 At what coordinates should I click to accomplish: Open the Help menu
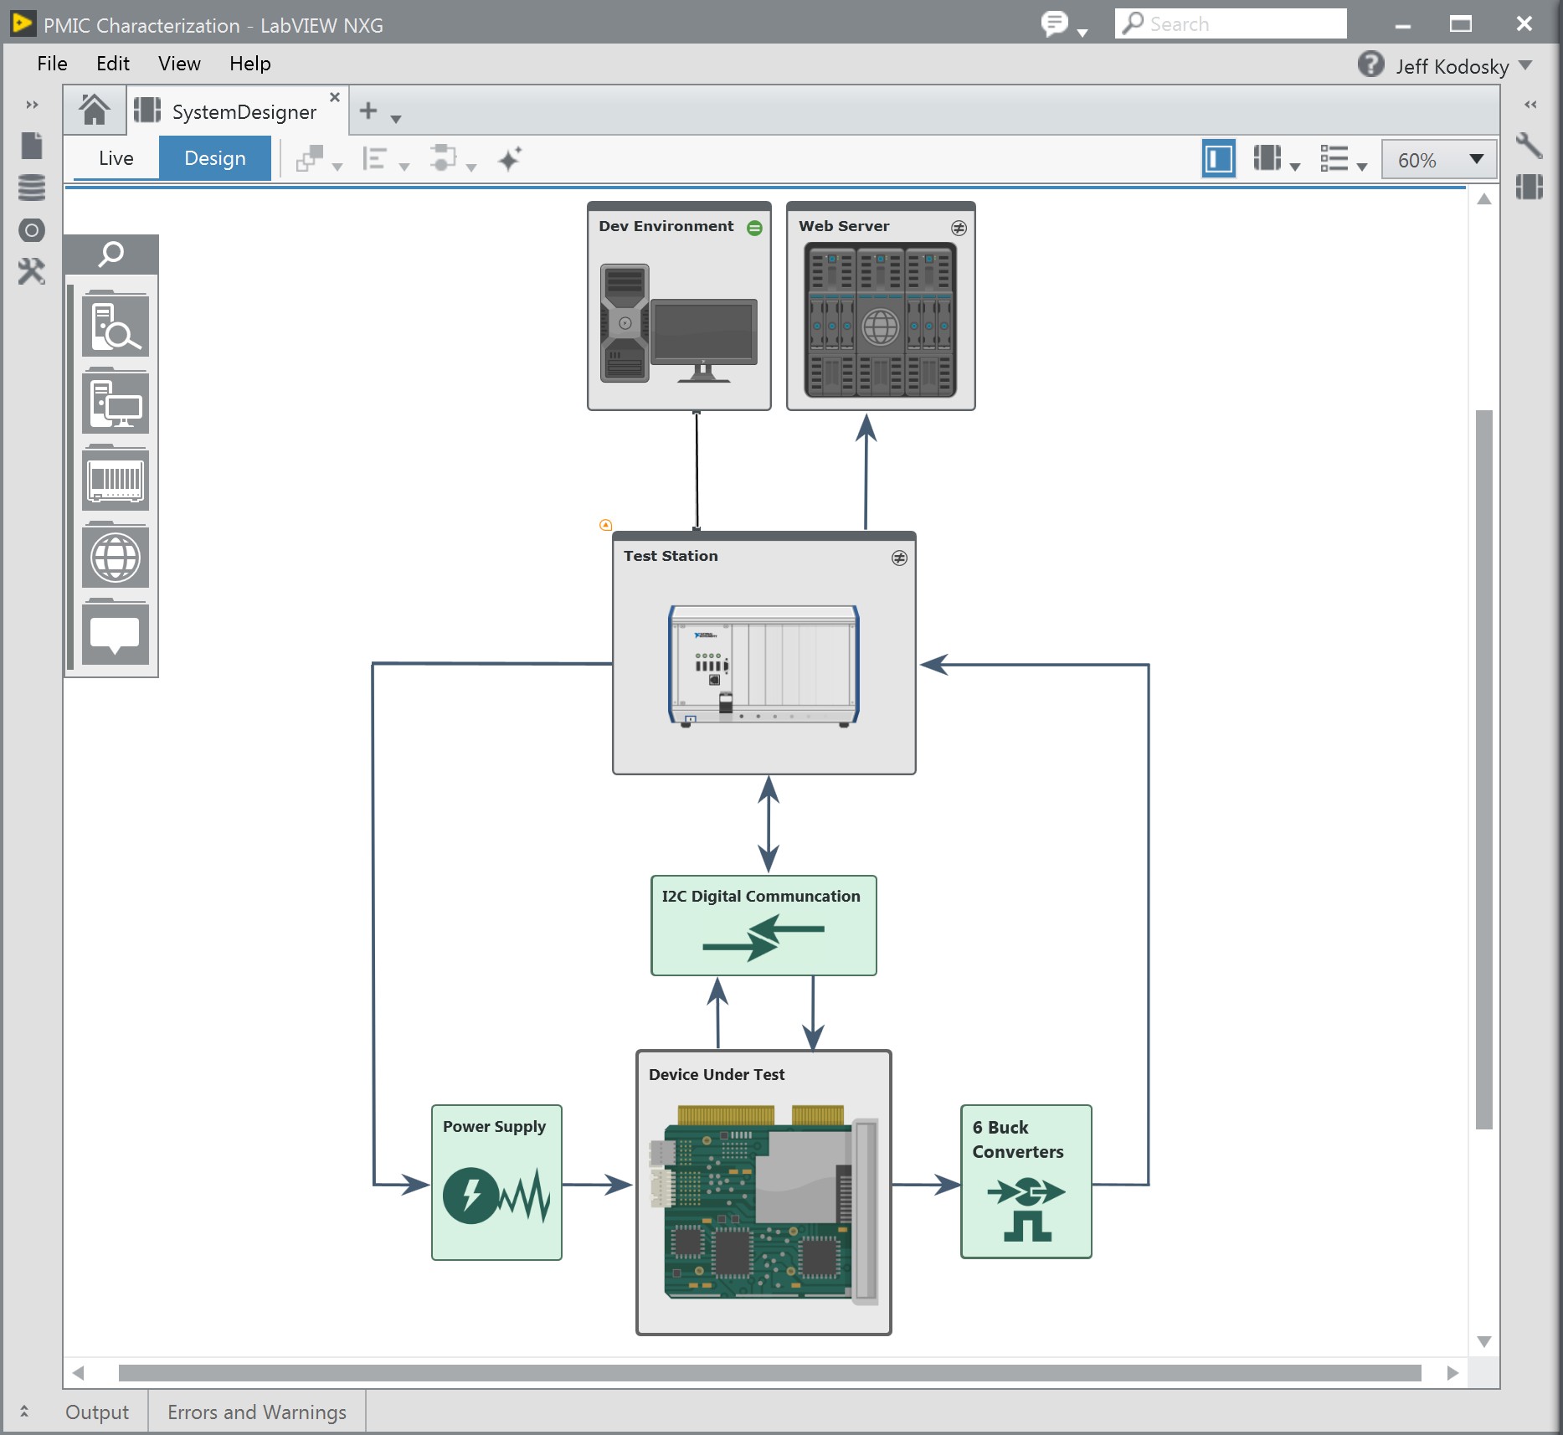[x=249, y=64]
